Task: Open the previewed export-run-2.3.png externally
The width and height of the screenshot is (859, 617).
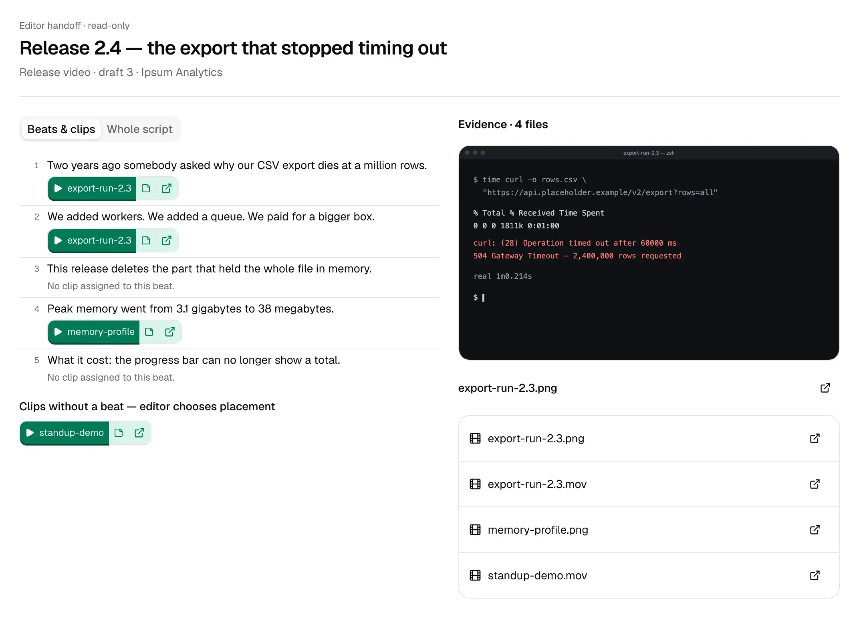Action: (825, 388)
